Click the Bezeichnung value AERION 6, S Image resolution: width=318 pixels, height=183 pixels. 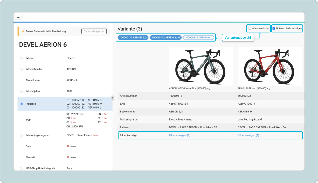(x=176, y=112)
